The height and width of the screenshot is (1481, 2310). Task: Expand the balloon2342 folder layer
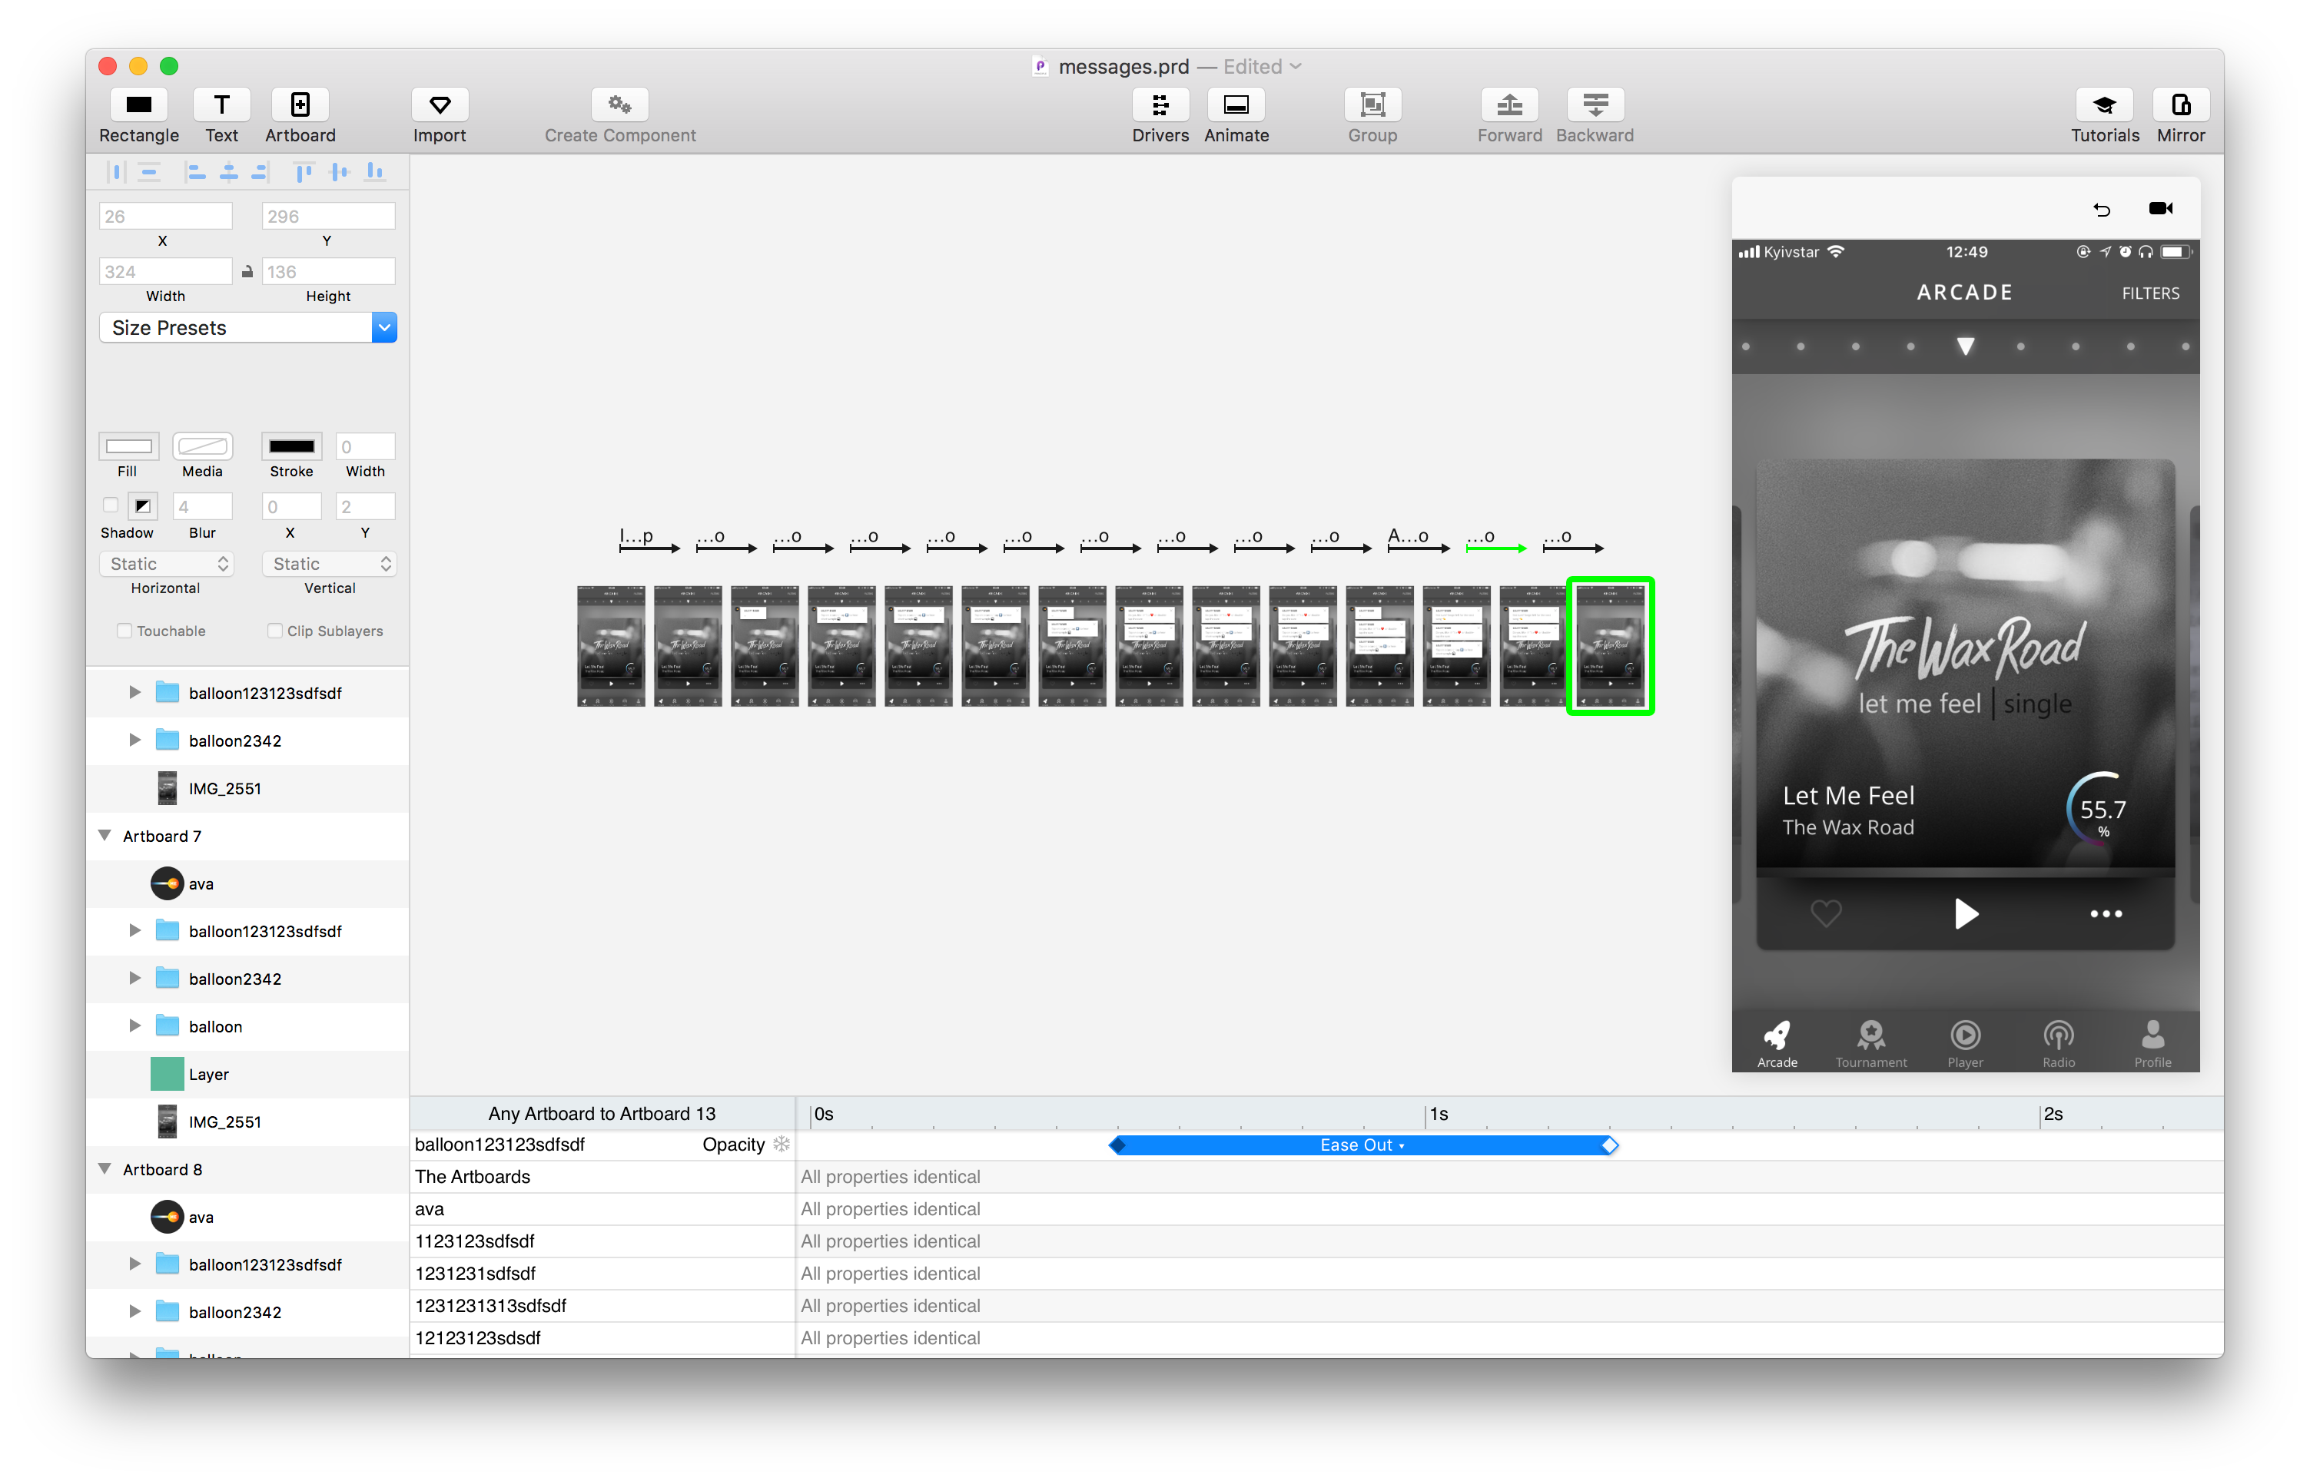(x=134, y=740)
